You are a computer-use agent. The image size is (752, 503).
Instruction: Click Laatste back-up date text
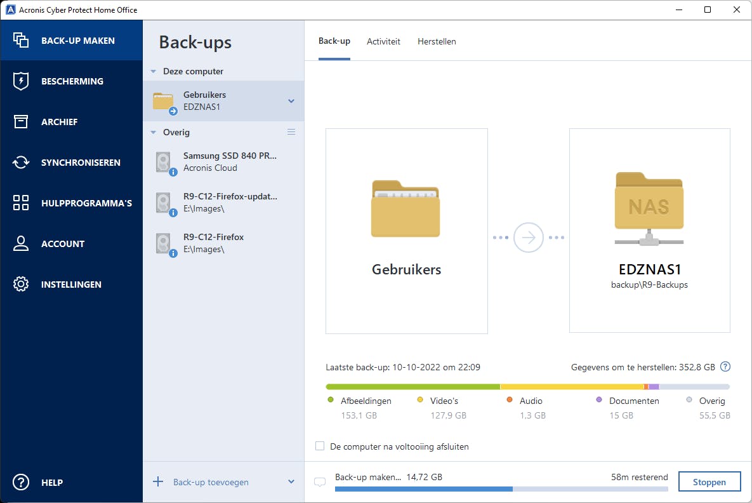[x=403, y=367]
